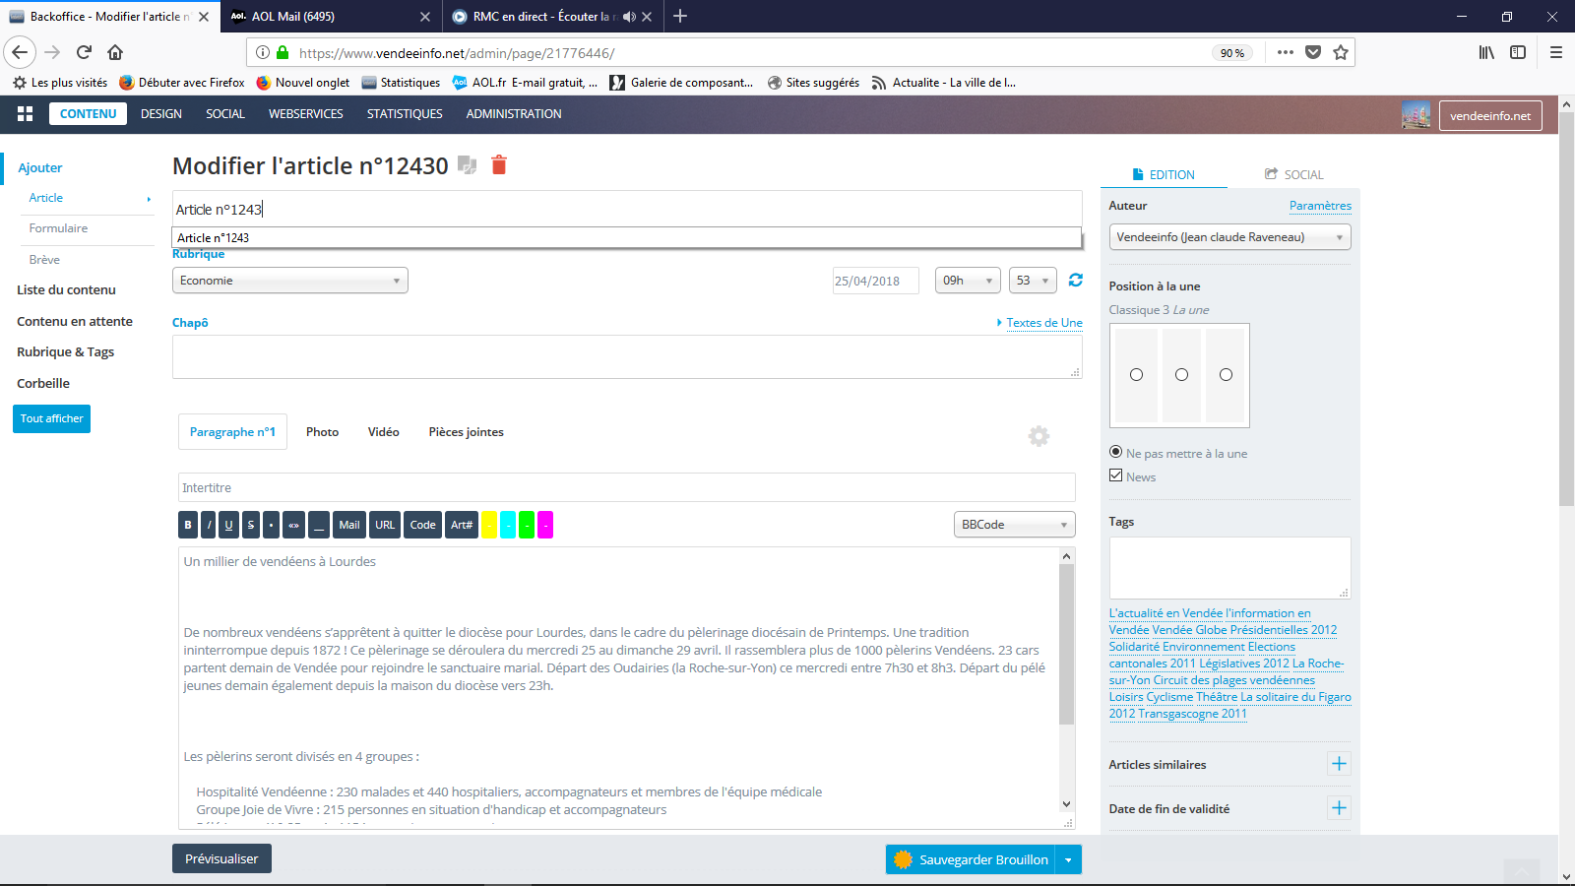Viewport: 1575px width, 886px height.
Task: Open the paragraph settings gear icon
Action: [1039, 436]
